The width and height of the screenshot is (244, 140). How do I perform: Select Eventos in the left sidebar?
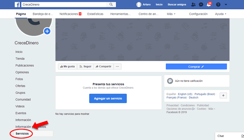tap(21, 113)
